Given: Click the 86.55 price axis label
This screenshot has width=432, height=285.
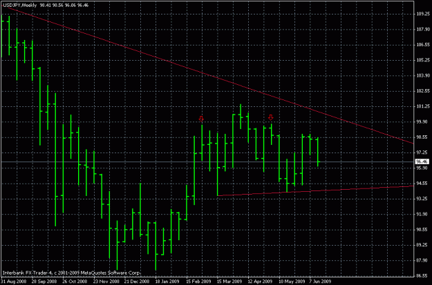Looking at the screenshot, I should click(x=424, y=275).
